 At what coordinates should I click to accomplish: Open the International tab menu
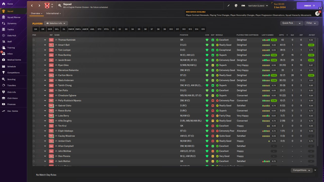[x=54, y=13]
